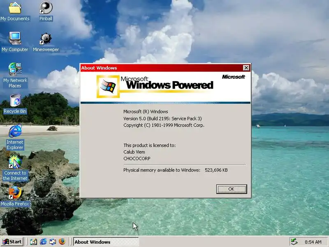329x247 pixels.
Task: Select the Minesweeper desktop shortcut
Action: tap(46, 42)
